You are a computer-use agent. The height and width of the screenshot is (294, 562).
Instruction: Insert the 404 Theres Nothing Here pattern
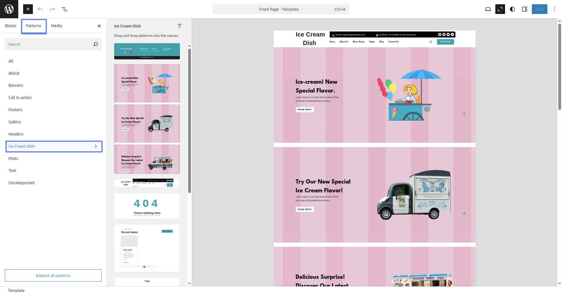pyautogui.click(x=147, y=206)
